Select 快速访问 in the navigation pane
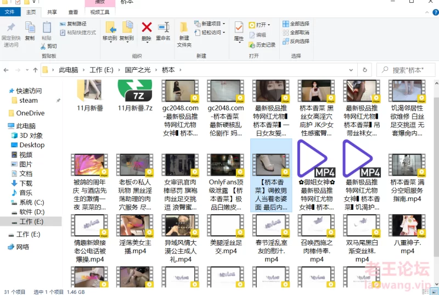The width and height of the screenshot is (439, 295). [25, 91]
